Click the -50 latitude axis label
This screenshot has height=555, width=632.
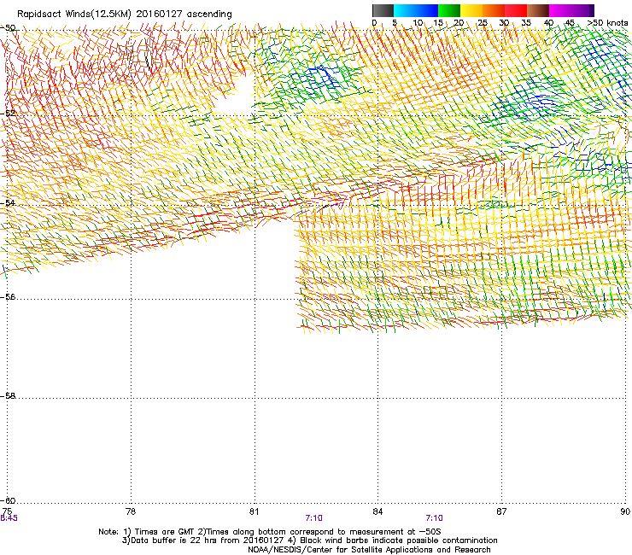click(8, 28)
